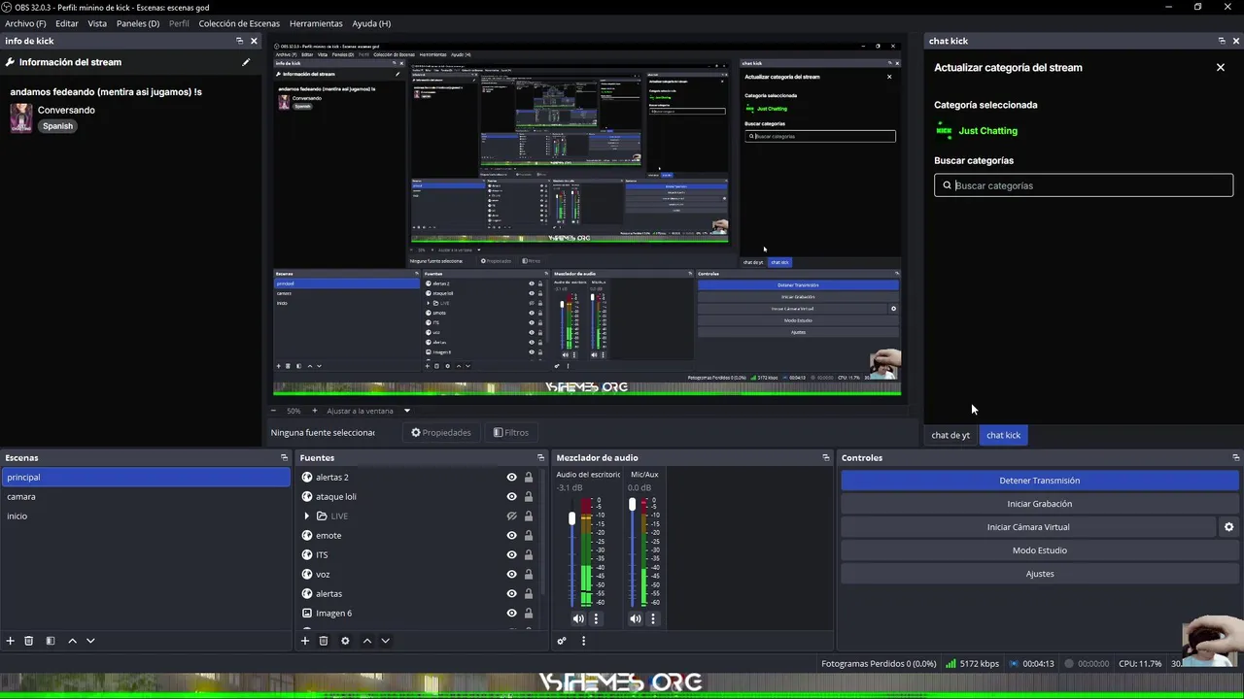
Task: Open the Vista menu
Action: tap(97, 23)
